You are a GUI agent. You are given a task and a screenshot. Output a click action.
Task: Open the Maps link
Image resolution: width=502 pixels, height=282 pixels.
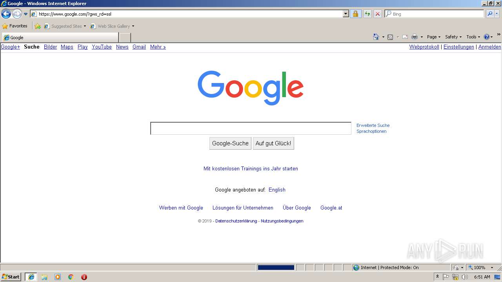coord(67,47)
